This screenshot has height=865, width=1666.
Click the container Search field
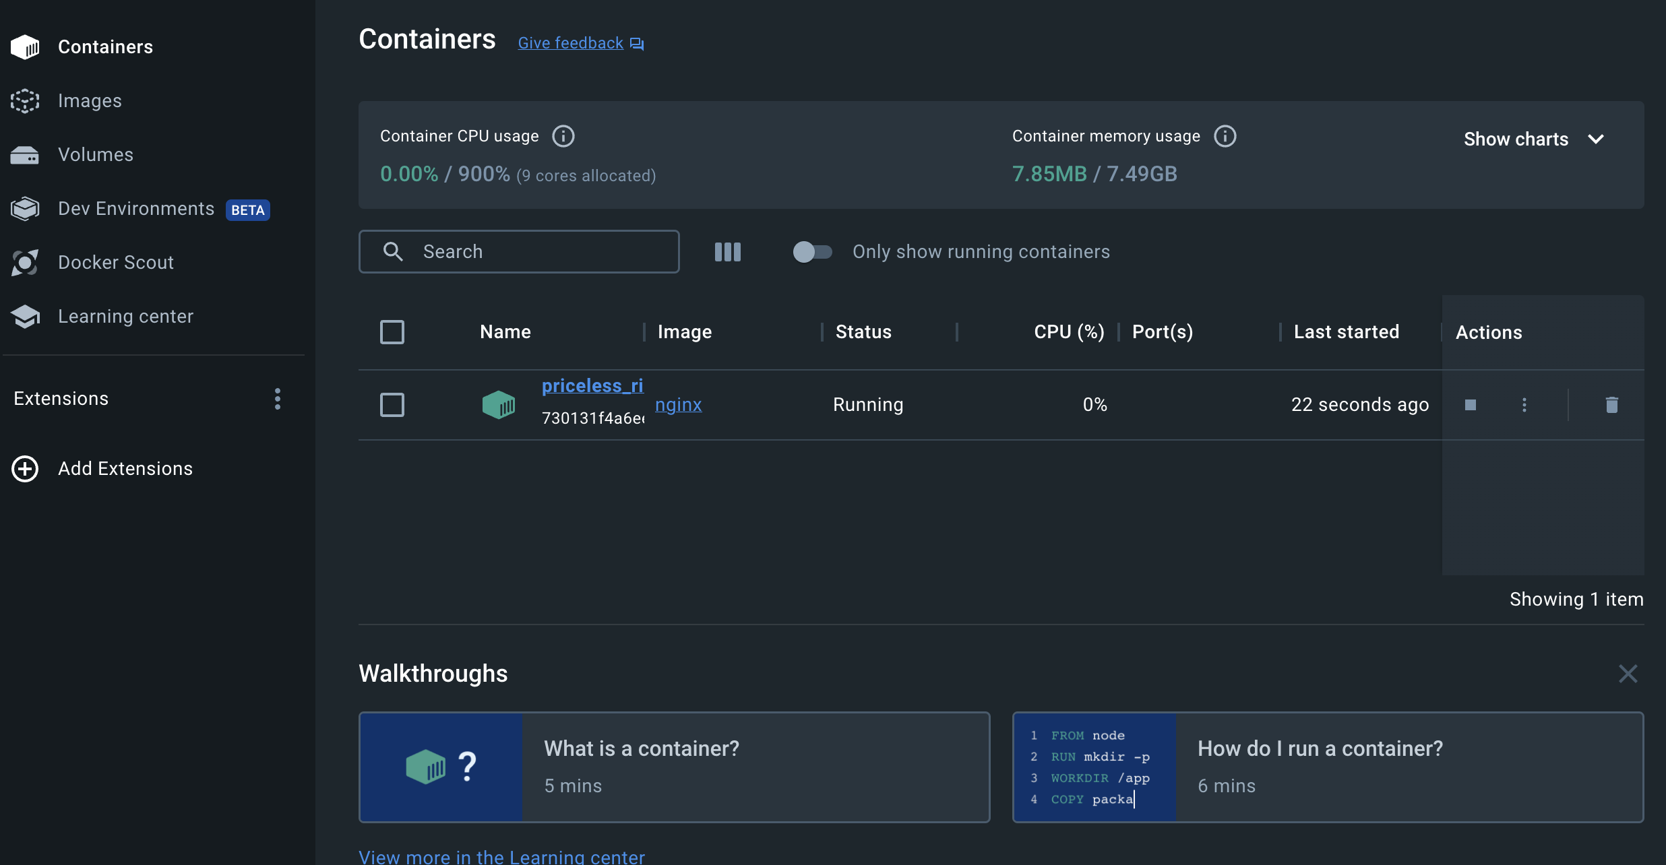tap(519, 252)
